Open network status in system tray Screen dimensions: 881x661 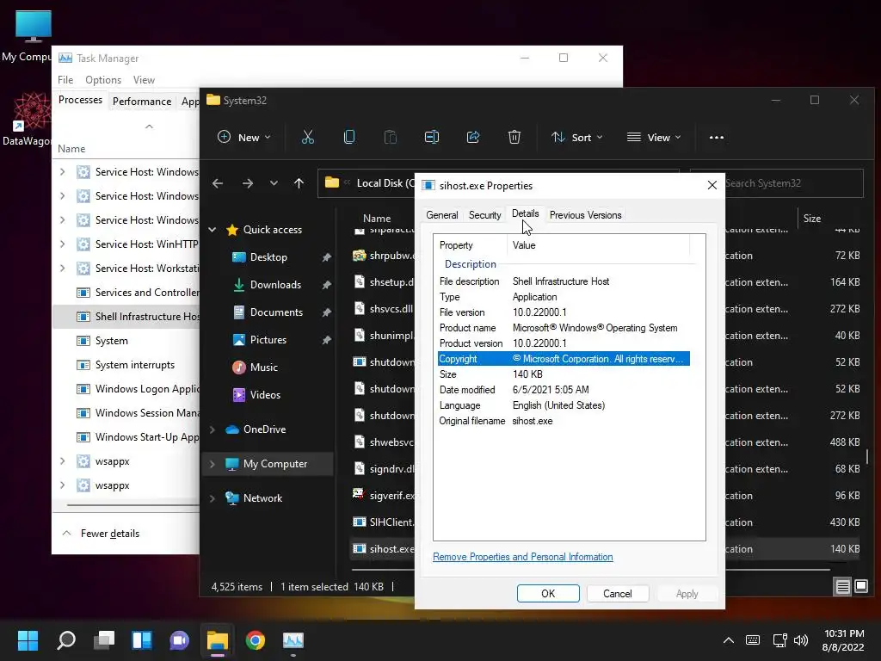tap(779, 640)
